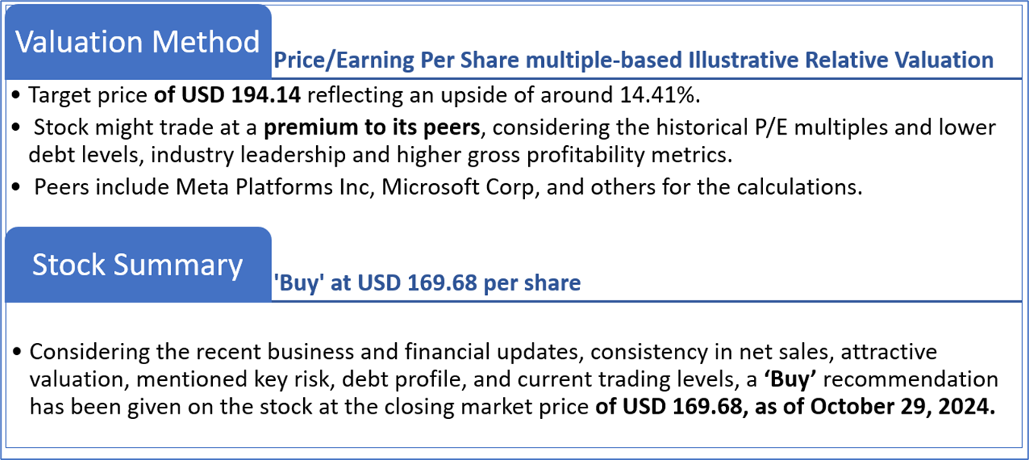
Task: Click the Valuation Method header tab
Action: point(138,42)
